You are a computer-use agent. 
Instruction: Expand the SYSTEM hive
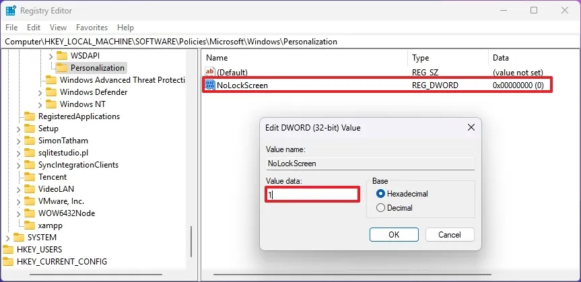[7, 238]
